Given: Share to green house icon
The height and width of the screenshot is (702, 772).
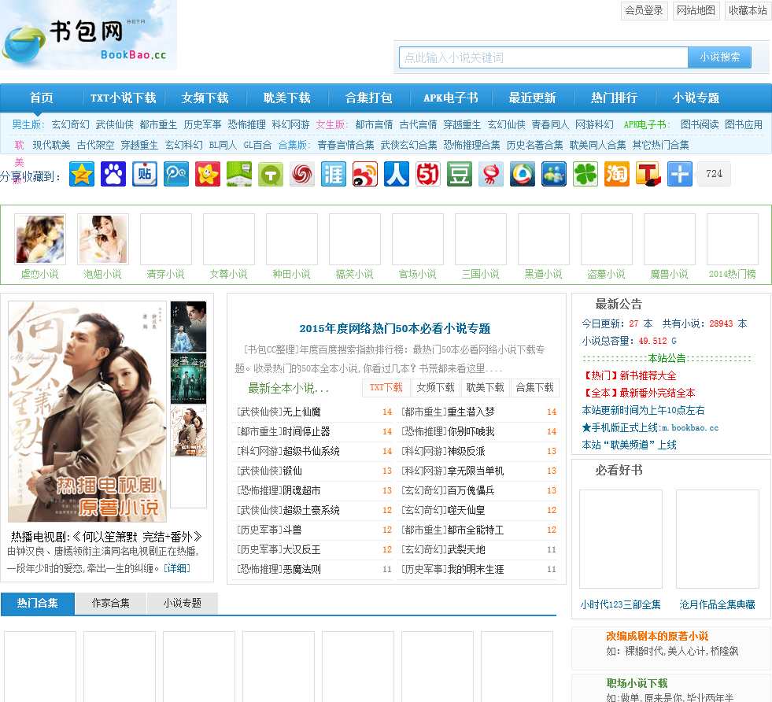Looking at the screenshot, I should pos(239,174).
